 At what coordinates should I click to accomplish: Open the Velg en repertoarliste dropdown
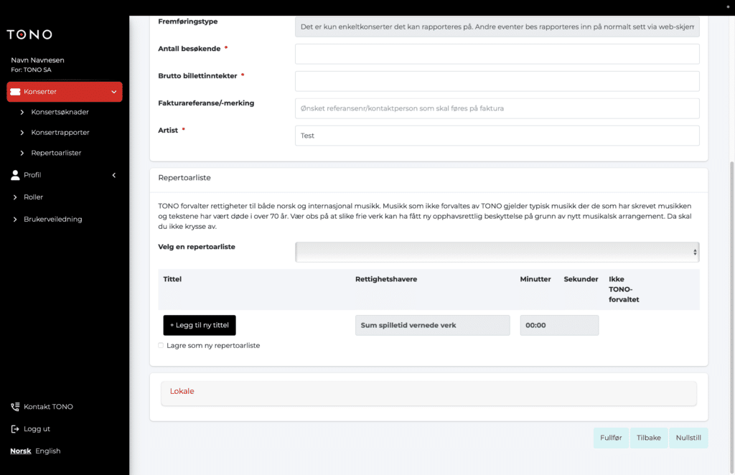coord(497,252)
